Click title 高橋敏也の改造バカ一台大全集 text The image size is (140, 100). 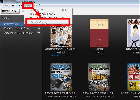click(x=61, y=49)
